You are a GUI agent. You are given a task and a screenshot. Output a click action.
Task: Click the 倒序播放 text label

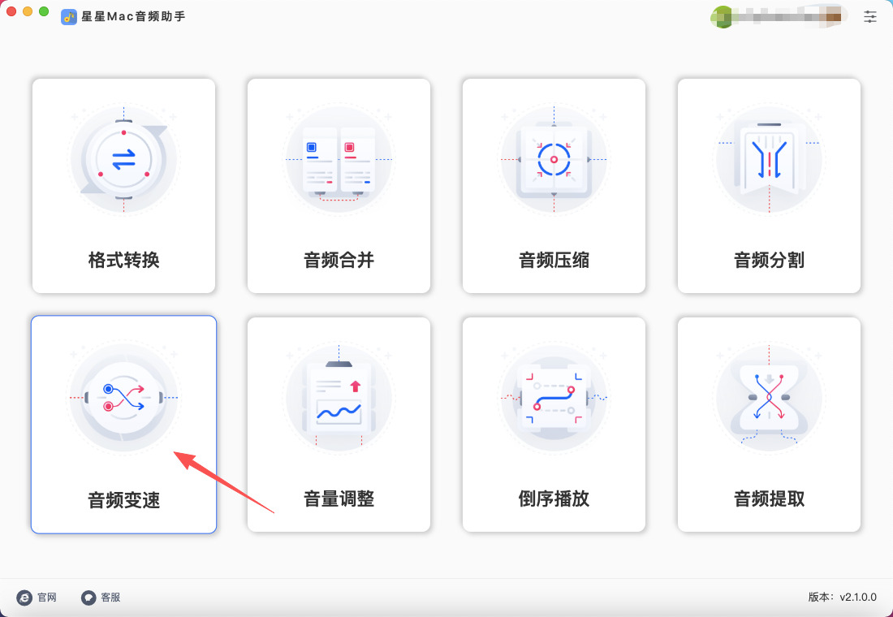tap(554, 498)
